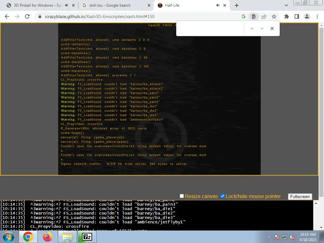Viewport: 324px width, 243px height.
Task: Click the muted volume tray icon
Action: coord(292,237)
